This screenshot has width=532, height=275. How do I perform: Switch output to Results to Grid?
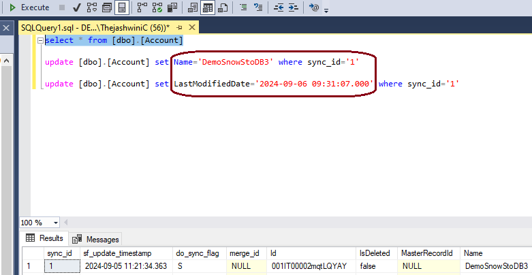(208, 7)
